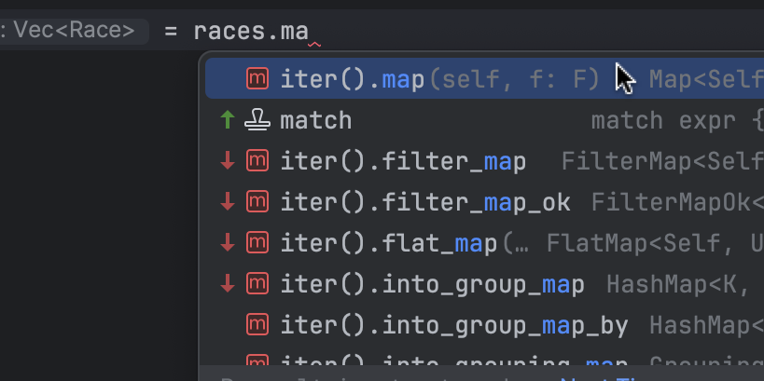
Task: Select iter().filter_map_ok from the completion list
Action: point(424,202)
